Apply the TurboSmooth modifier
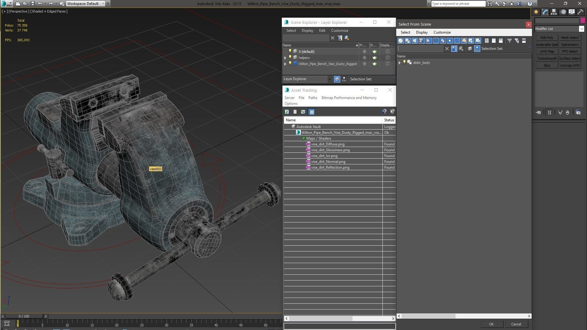Viewport: 587px width, 330px height. (x=547, y=58)
